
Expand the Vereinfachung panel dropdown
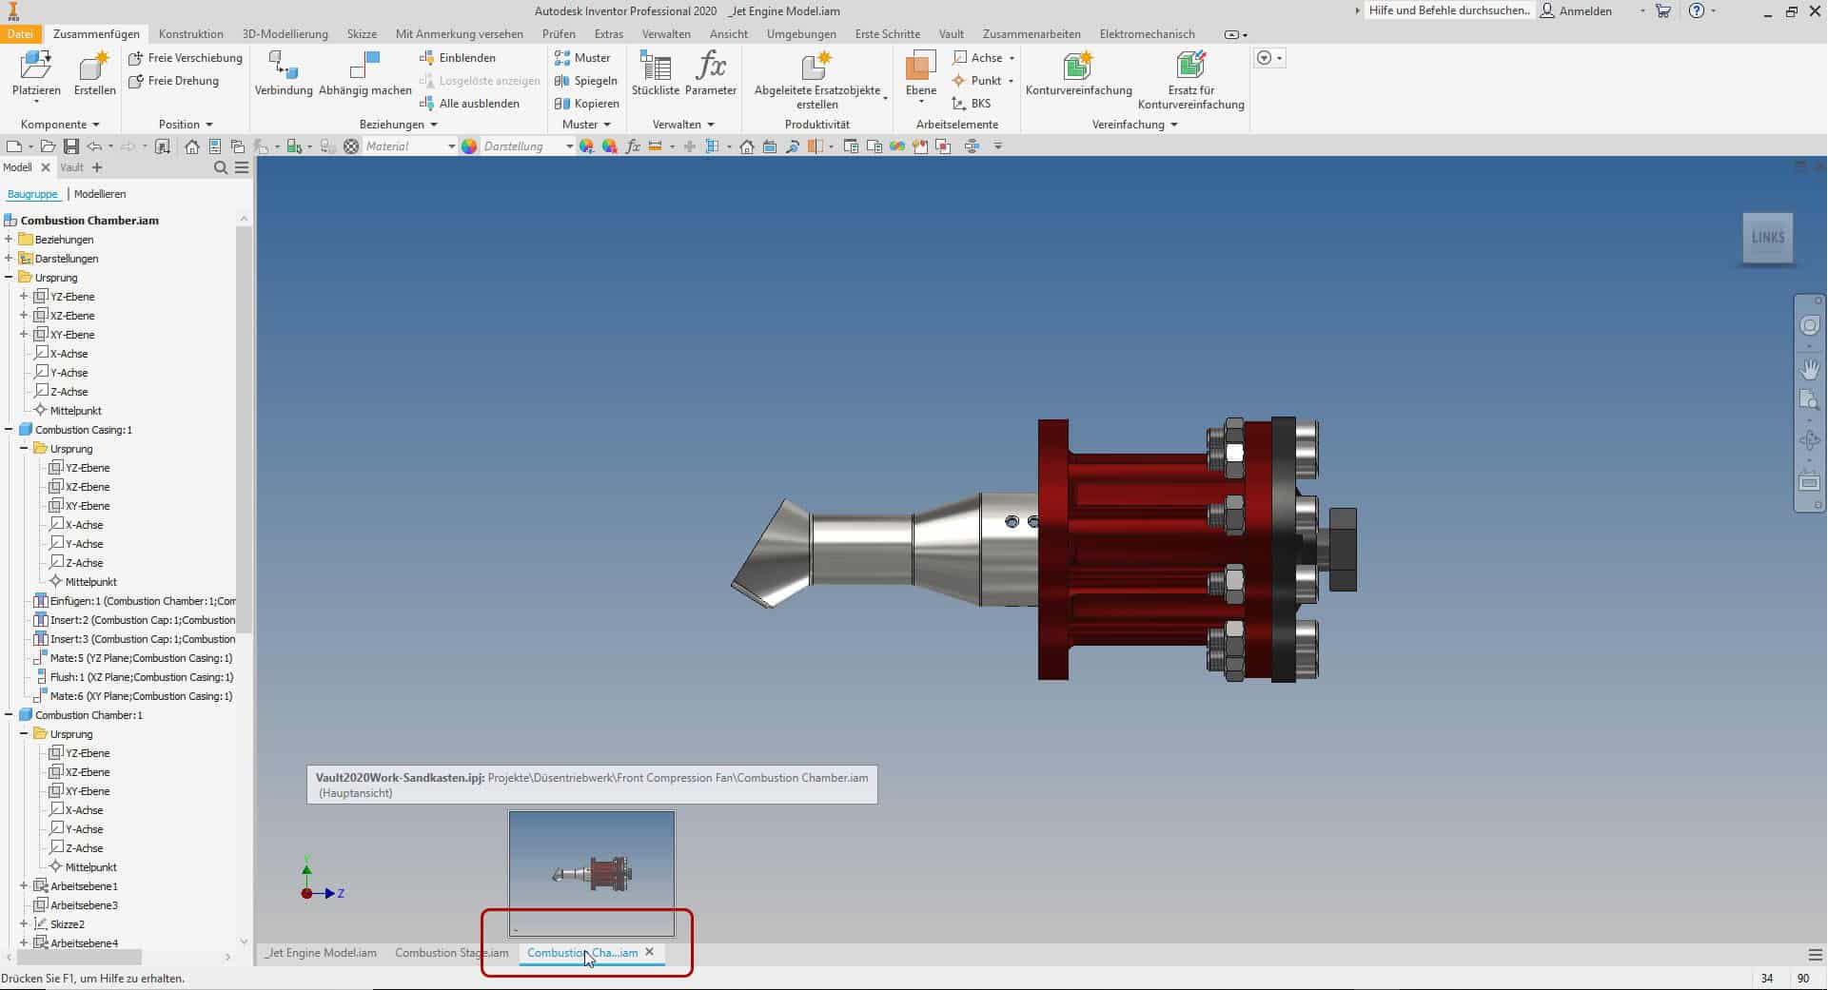point(1135,125)
